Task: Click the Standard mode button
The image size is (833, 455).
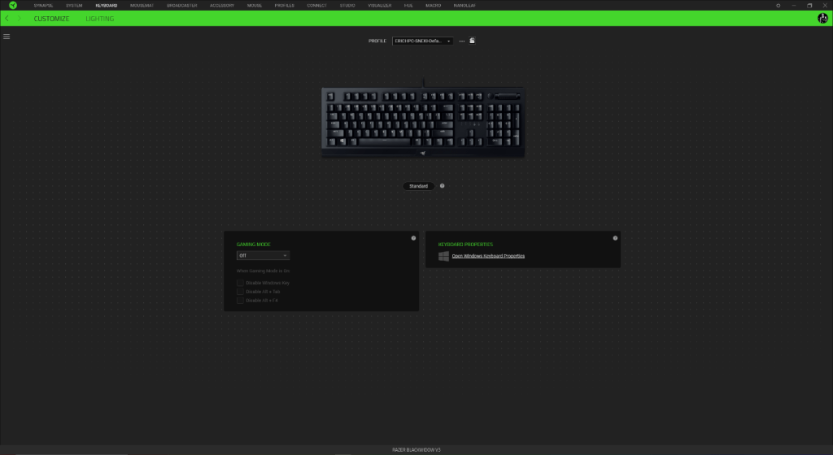Action: 419,186
